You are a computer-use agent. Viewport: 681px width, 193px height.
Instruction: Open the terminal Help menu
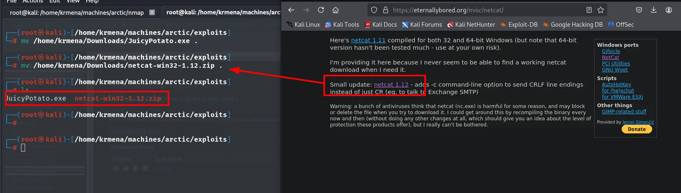(x=92, y=1)
